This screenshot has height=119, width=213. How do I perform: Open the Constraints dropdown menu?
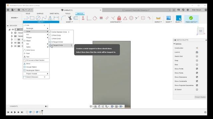point(116,22)
